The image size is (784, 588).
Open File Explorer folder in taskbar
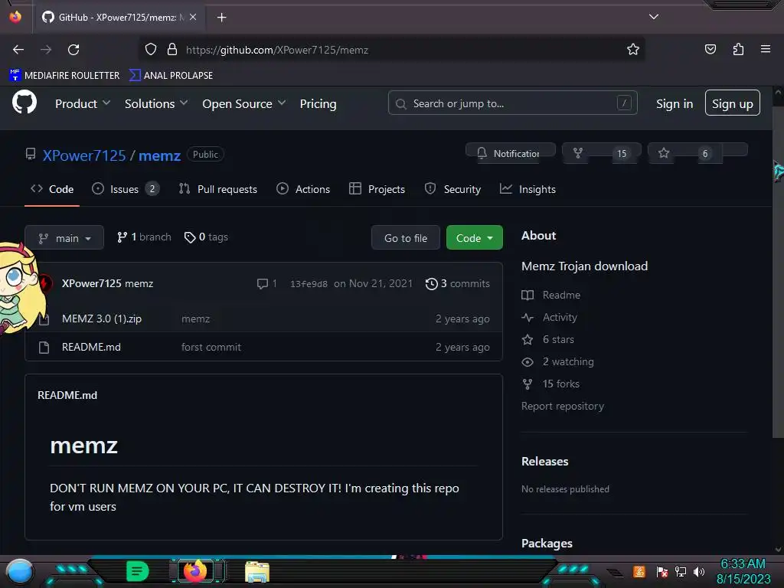click(257, 571)
